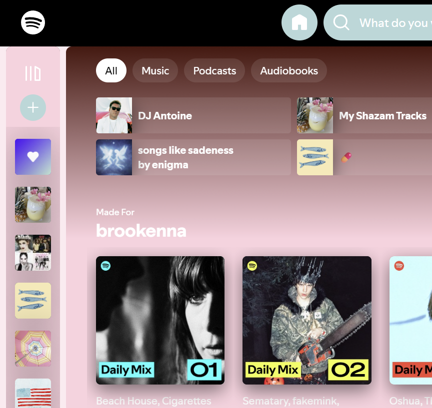Click the magnifying glass search icon
The image size is (432, 408).
341,22
